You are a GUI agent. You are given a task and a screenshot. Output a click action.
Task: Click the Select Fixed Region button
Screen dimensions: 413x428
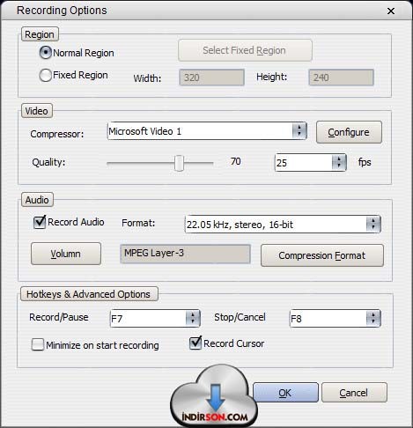coord(245,50)
